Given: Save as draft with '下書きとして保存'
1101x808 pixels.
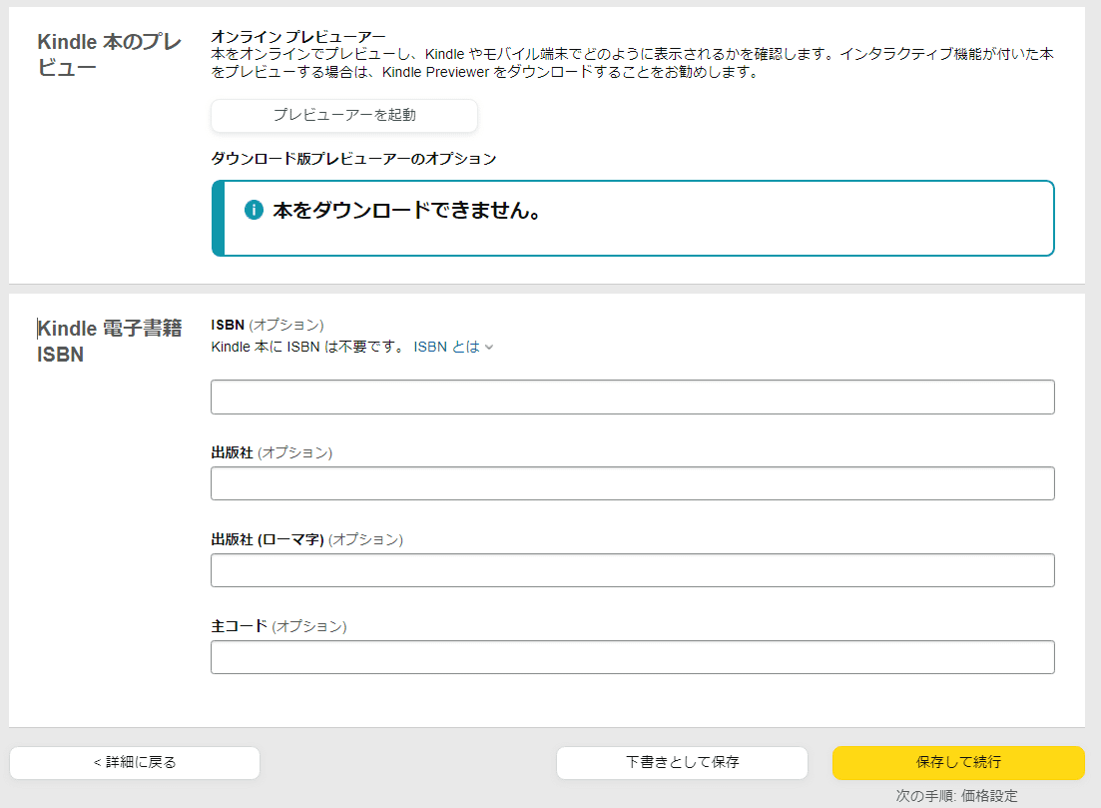Looking at the screenshot, I should coord(682,762).
